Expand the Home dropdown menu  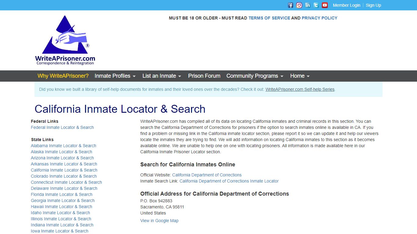tap(300, 76)
